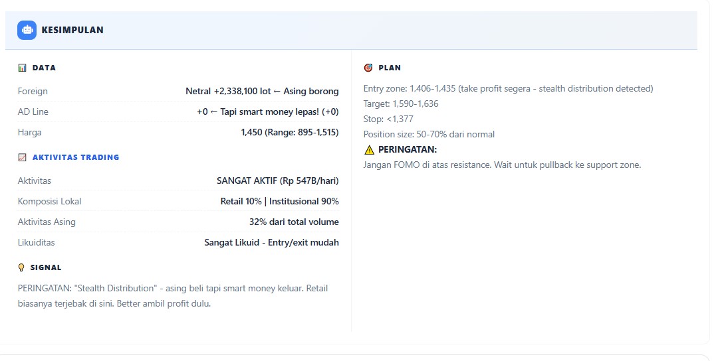Click the yellow warning triangle icon
The height and width of the screenshot is (361, 714).
(x=370, y=150)
